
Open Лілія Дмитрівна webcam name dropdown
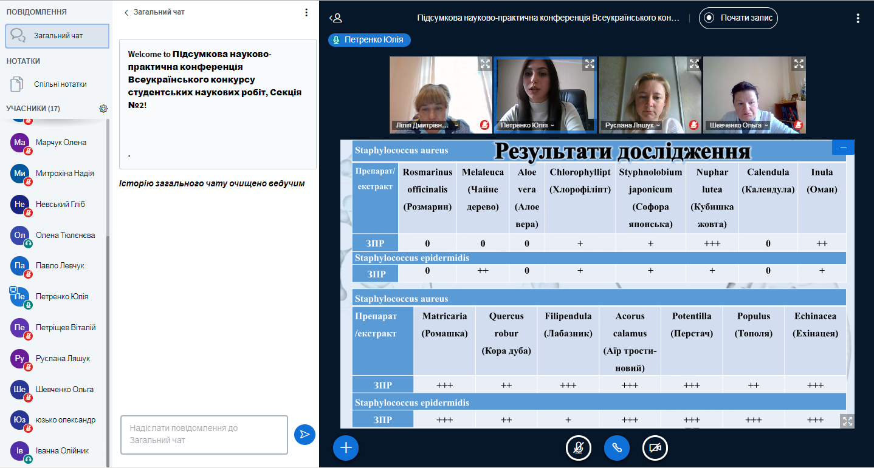click(x=426, y=126)
